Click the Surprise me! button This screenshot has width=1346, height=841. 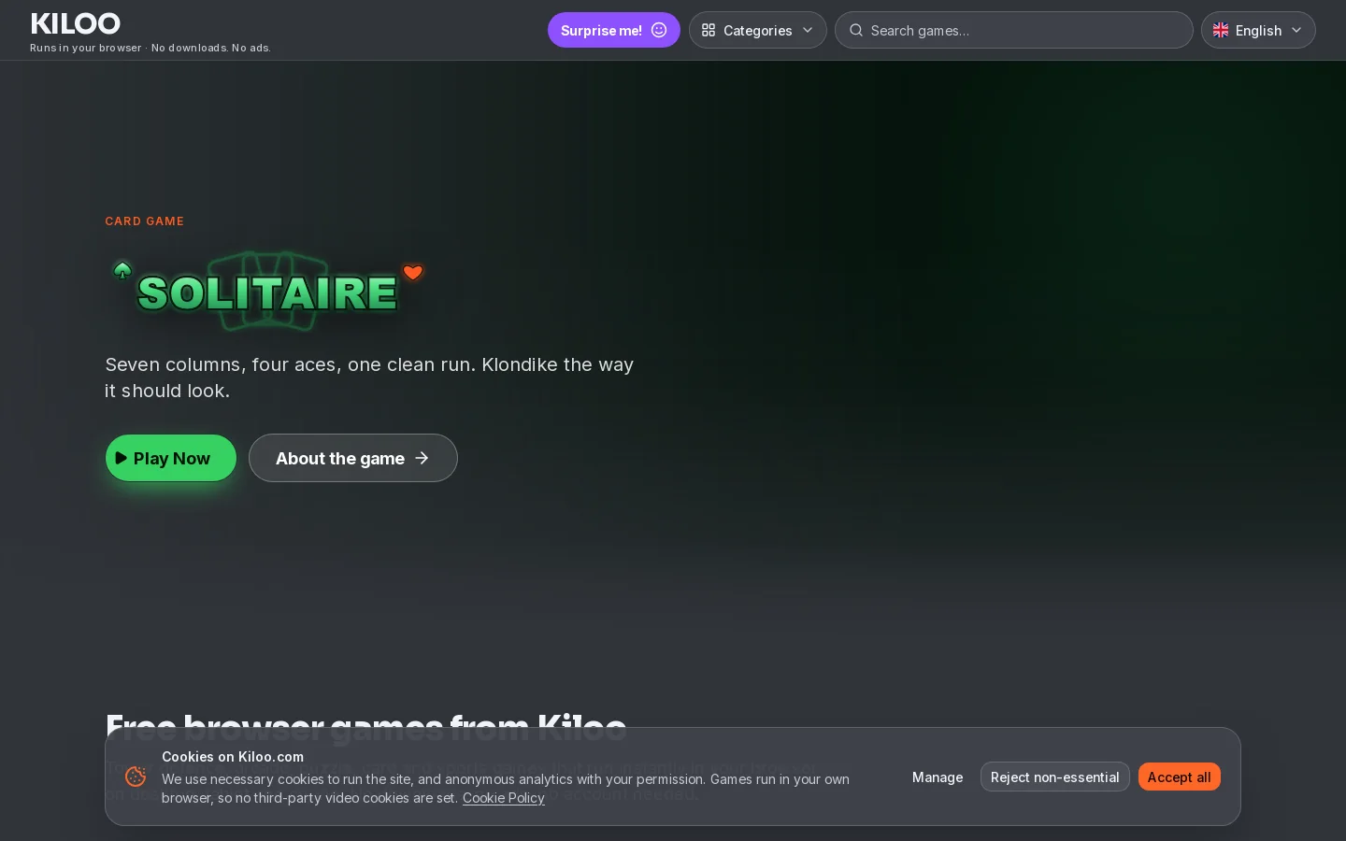tap(614, 30)
